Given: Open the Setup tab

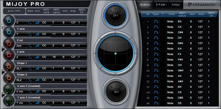Looking at the screenshot, I should point(176,5).
